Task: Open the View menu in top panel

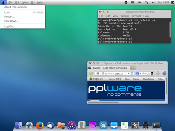Action: (x=25, y=2)
